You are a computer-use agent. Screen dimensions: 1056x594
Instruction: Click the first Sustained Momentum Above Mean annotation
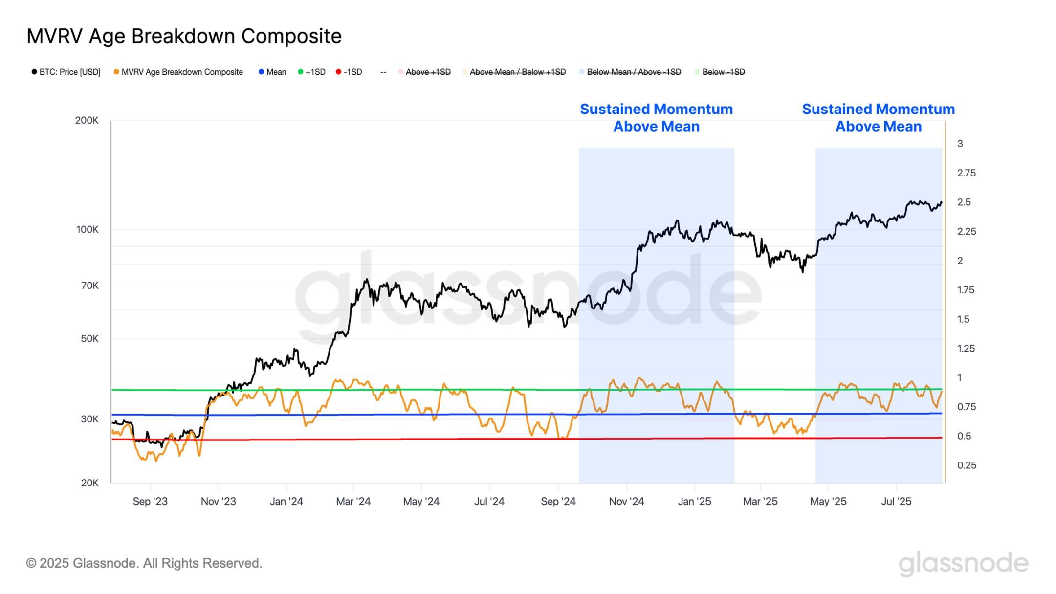[x=657, y=118]
